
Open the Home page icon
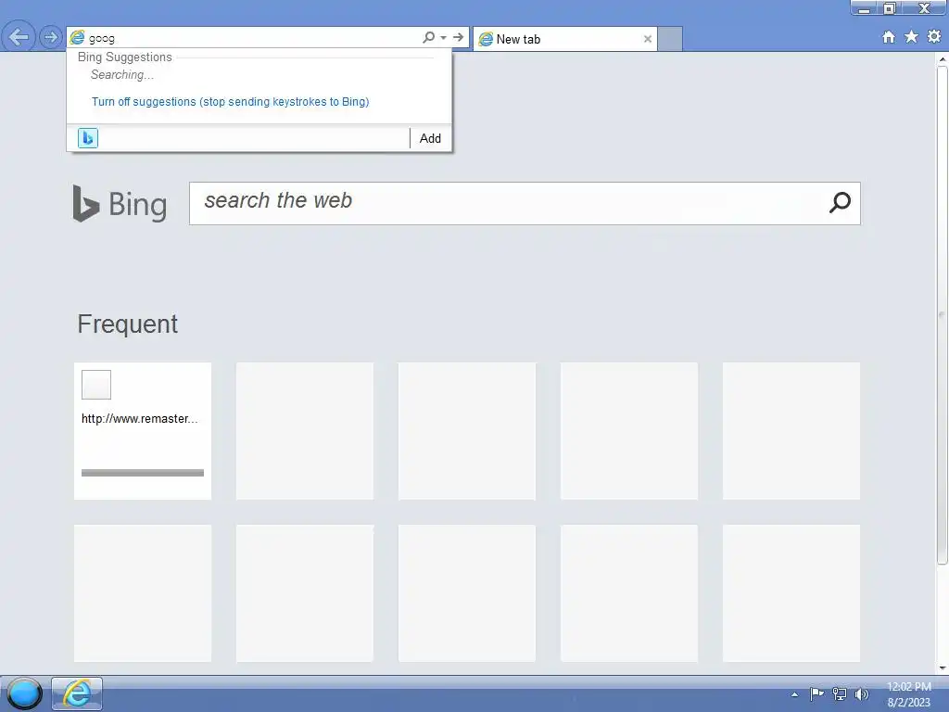click(889, 37)
